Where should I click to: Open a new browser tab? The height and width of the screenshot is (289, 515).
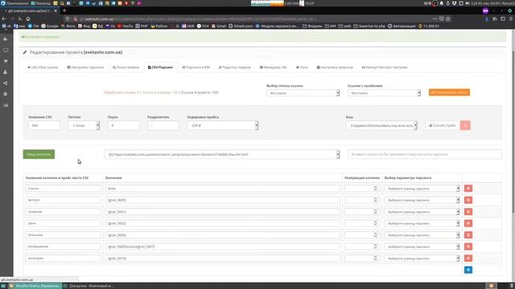[x=64, y=10]
